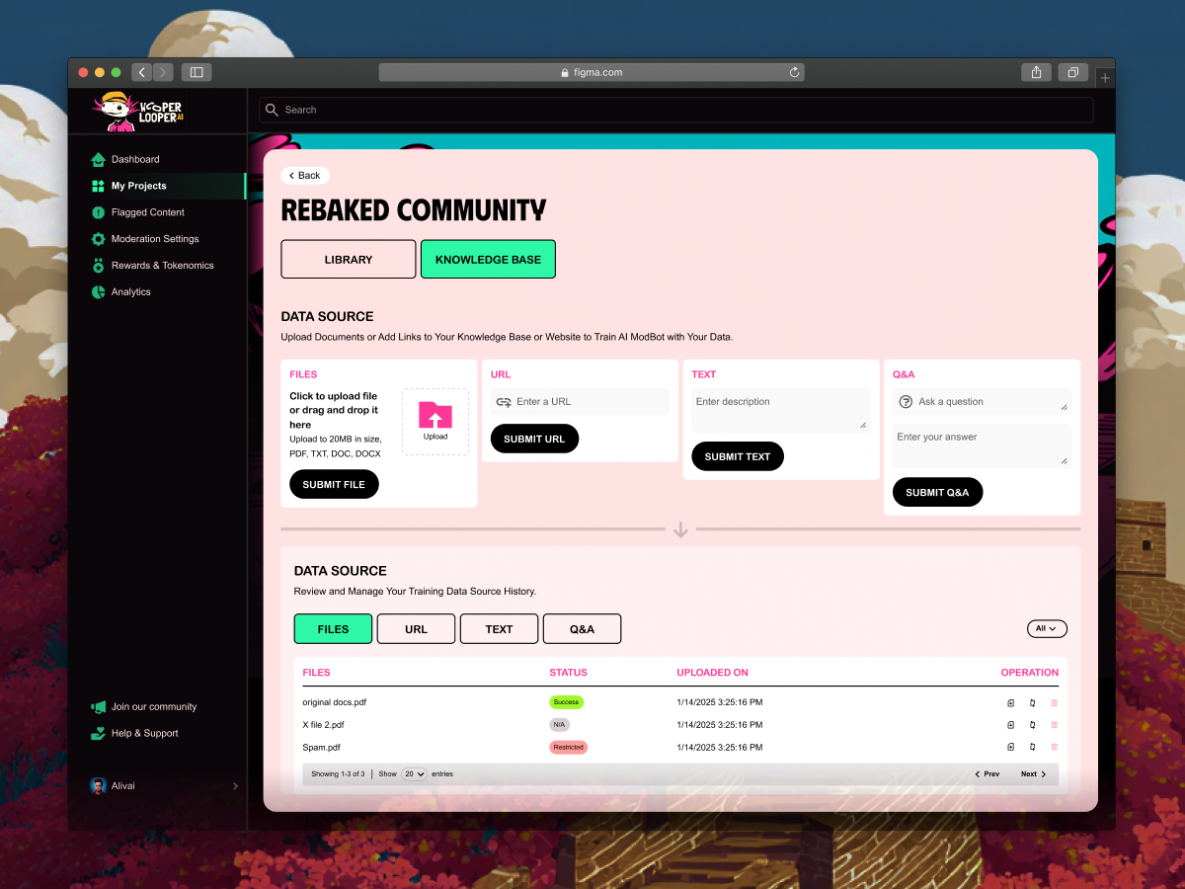Click the Submit URL button
Screen dimensions: 1185x889
point(534,440)
